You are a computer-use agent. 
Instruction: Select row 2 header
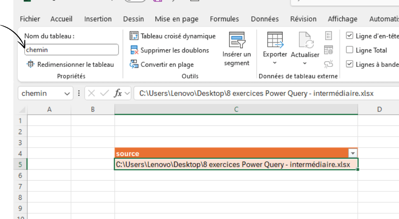[20, 132]
